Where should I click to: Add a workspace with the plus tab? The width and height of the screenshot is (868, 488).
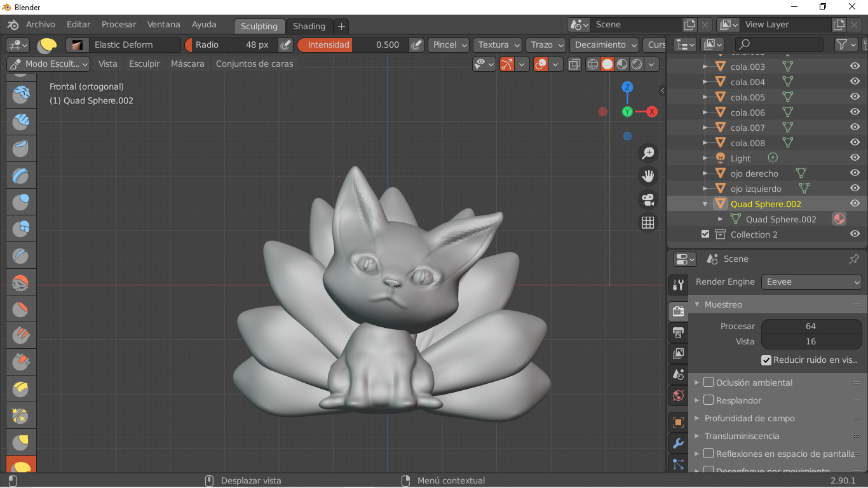(341, 26)
